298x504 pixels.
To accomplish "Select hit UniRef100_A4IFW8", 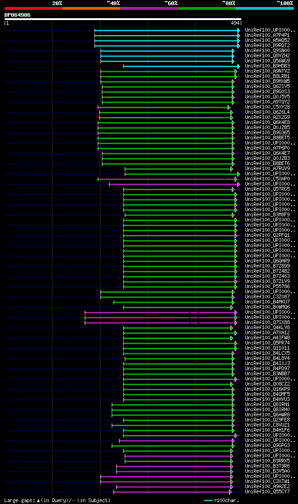I will pos(267,338).
